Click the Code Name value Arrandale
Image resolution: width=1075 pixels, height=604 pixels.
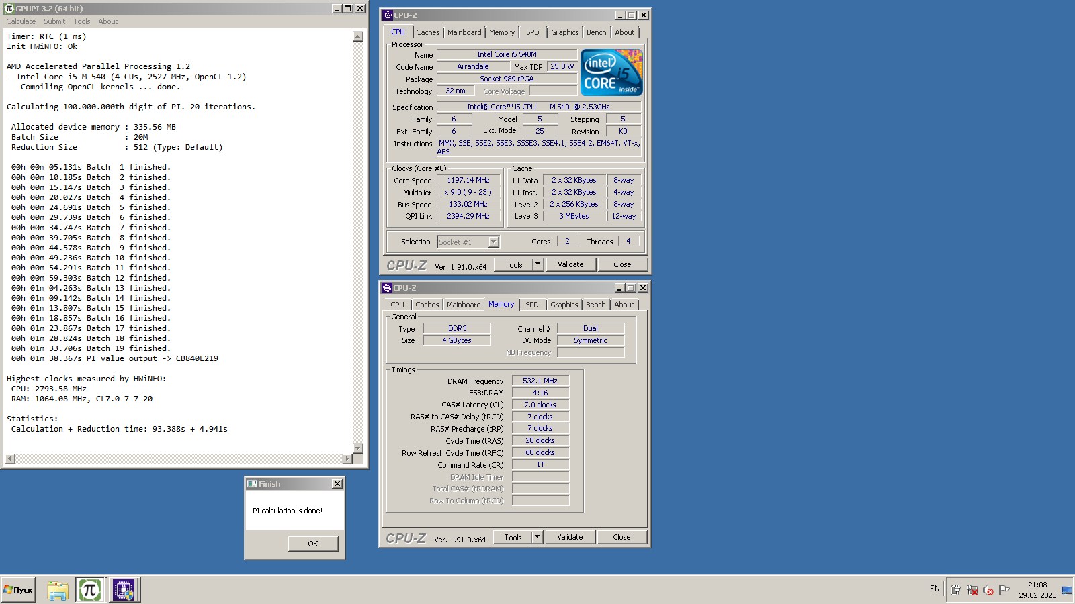473,66
